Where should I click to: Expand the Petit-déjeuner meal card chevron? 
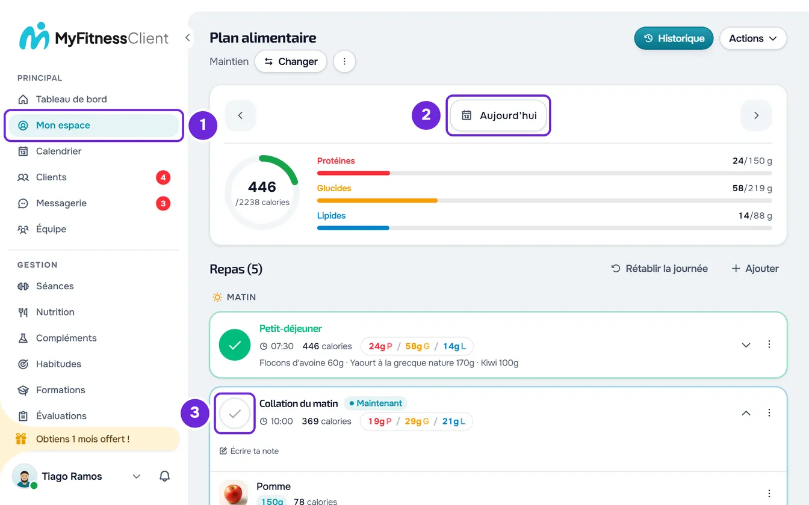click(746, 344)
